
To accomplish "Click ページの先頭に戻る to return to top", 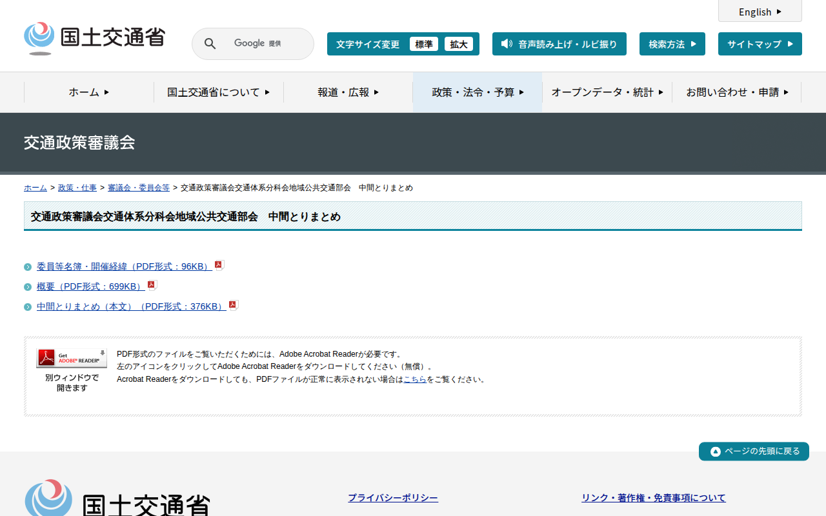I will (754, 451).
